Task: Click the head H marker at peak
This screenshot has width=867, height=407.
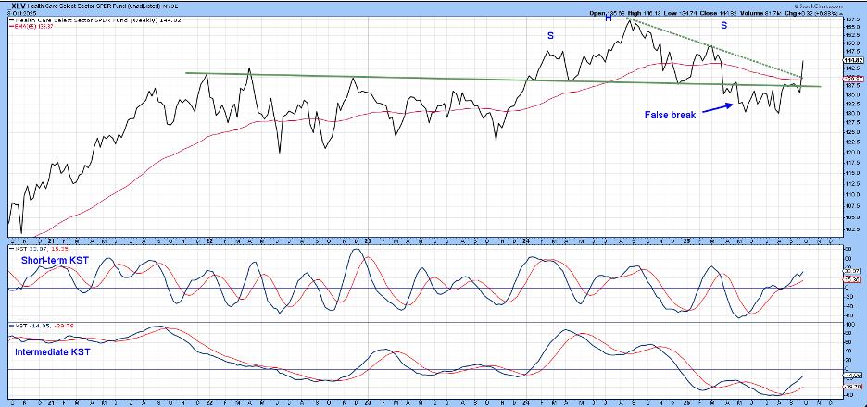Action: (609, 18)
